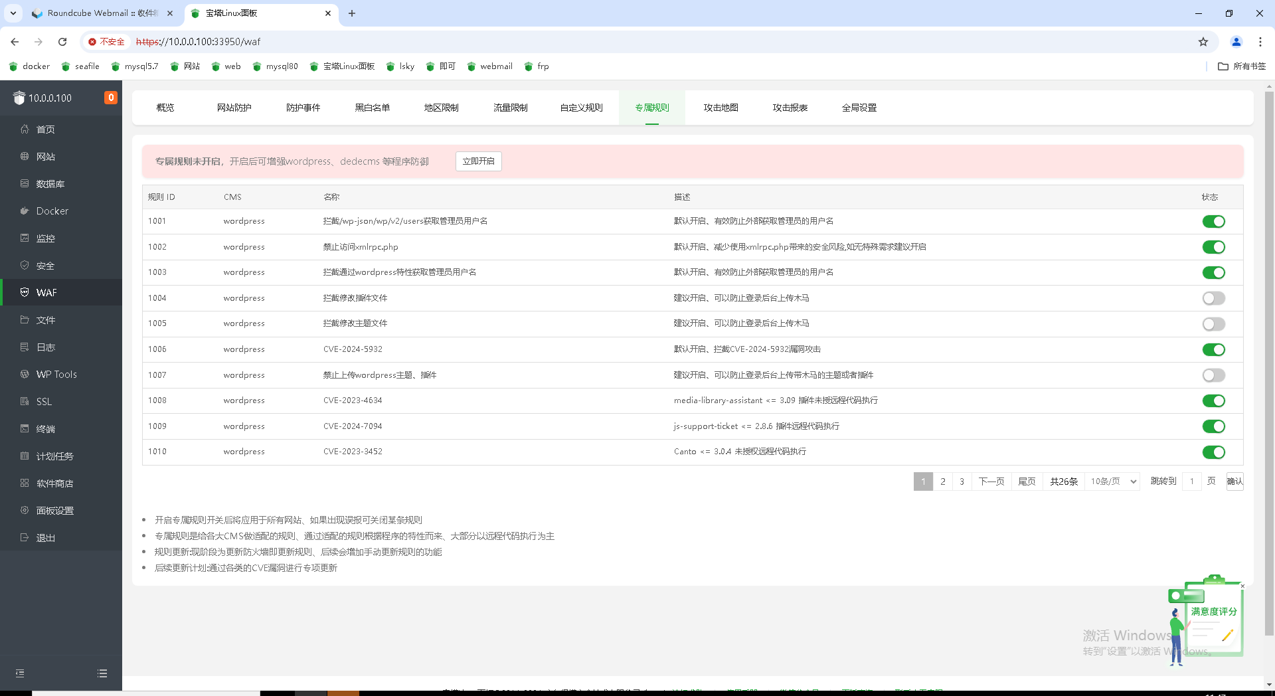
Task: Bookmark this page with the star icon
Action: [x=1203, y=42]
